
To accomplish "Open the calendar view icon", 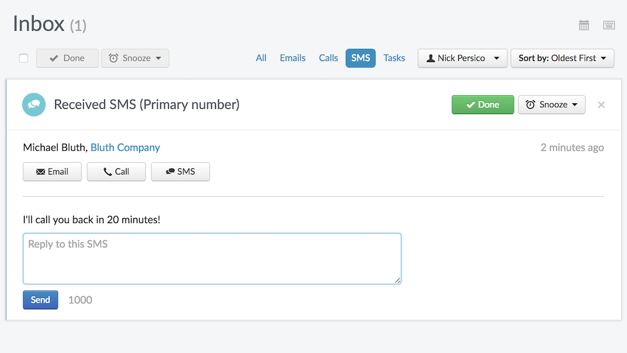I will tap(584, 25).
